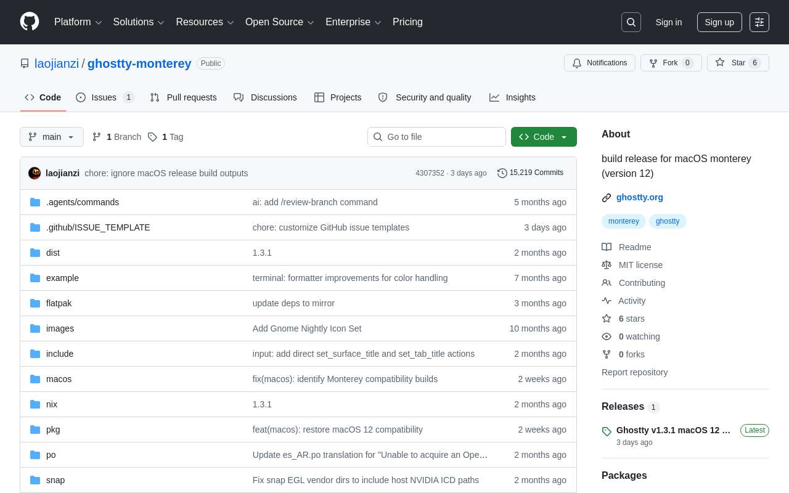
Task: Open the main branch selector dropdown
Action: point(52,137)
